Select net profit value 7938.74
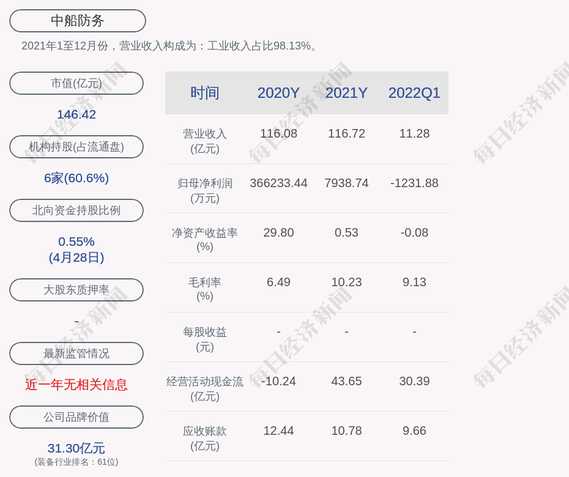Image resolution: width=569 pixels, height=477 pixels. pos(346,183)
